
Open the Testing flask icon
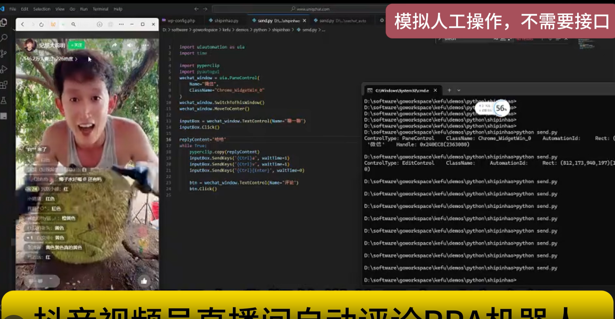coord(4,101)
